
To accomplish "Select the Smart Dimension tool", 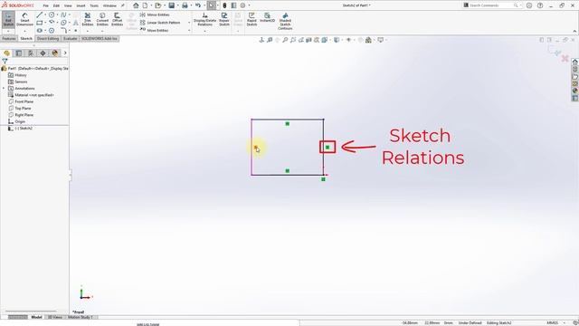I will coord(24,20).
